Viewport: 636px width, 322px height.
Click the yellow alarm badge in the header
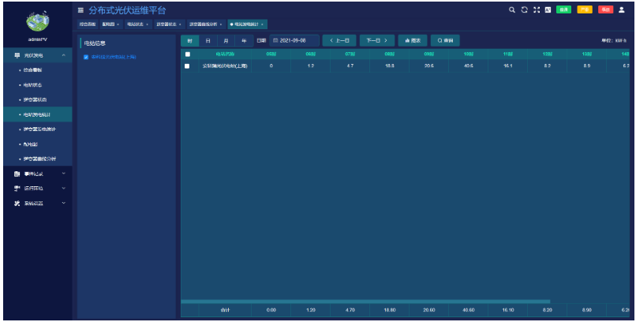(584, 10)
